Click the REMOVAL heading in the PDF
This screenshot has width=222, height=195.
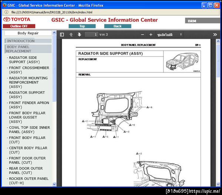(x=84, y=75)
